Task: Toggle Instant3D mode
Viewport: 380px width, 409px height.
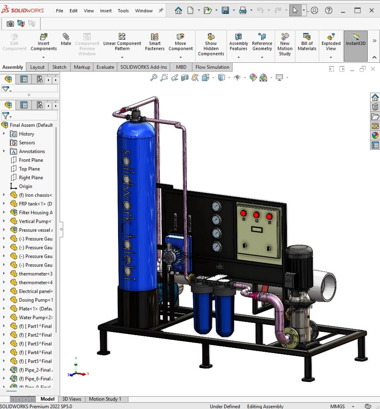Action: tap(355, 46)
